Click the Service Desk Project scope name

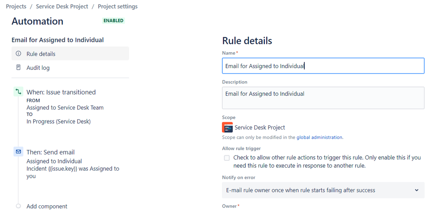[x=260, y=127]
